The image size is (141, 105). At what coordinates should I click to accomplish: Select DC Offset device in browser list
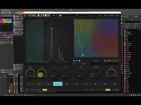click(x=132, y=58)
